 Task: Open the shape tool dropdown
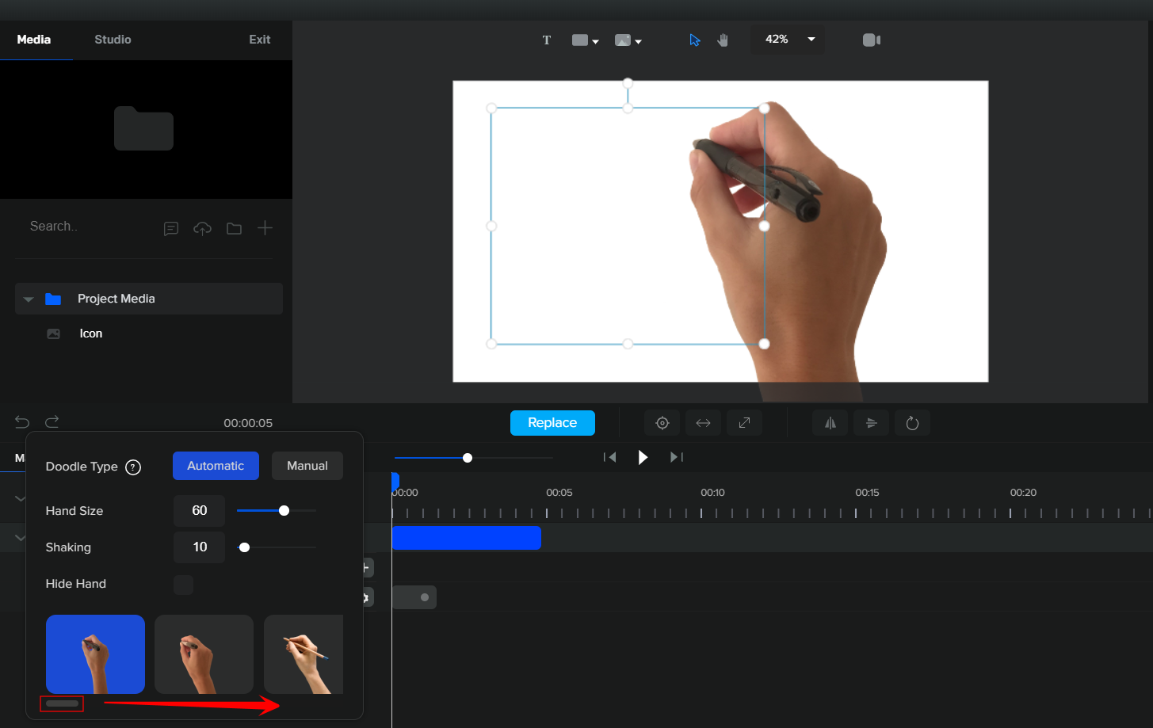585,40
